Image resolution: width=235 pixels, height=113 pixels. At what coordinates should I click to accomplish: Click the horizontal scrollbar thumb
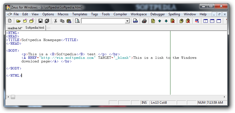click(x=13, y=97)
